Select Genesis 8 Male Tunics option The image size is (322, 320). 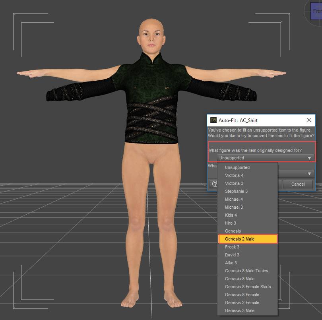[x=246, y=271]
